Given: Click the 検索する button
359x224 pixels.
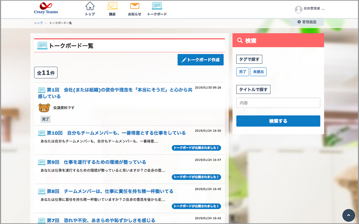Looking at the screenshot, I should [x=278, y=121].
